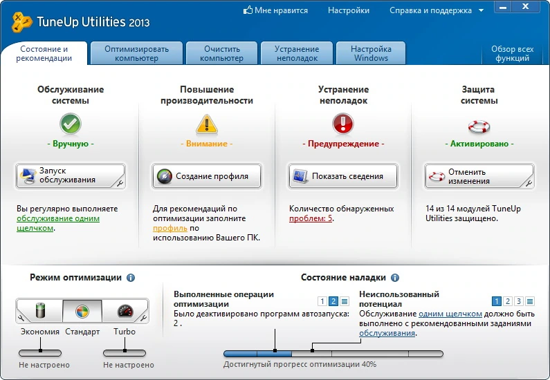Open info icon next to Режим оптимизации
This screenshot has width=550, height=380.
(x=131, y=278)
